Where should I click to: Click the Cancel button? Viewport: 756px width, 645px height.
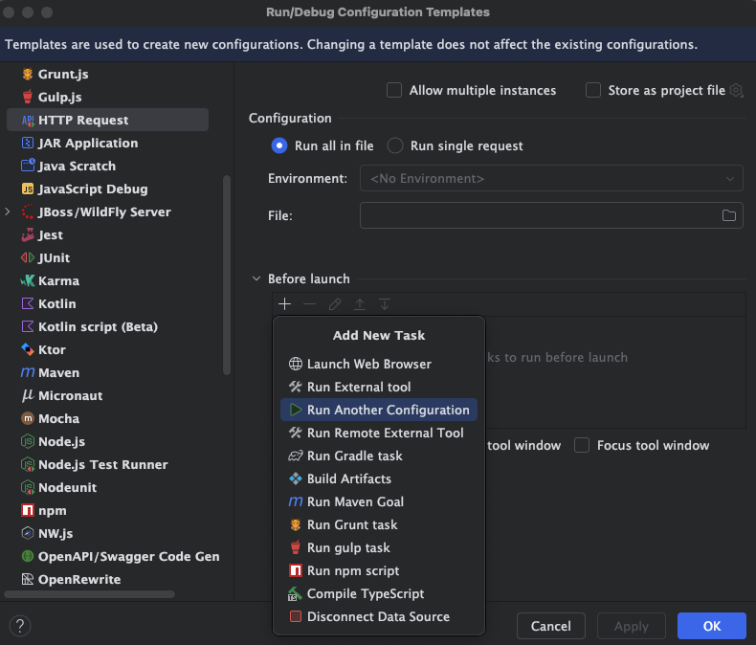coord(550,626)
